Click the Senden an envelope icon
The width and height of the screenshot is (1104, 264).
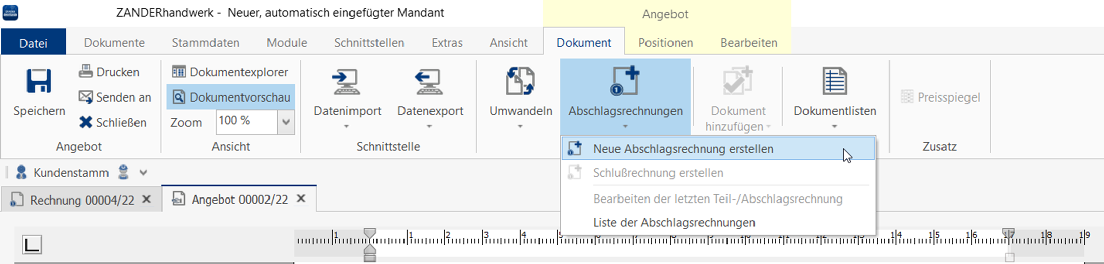point(86,96)
